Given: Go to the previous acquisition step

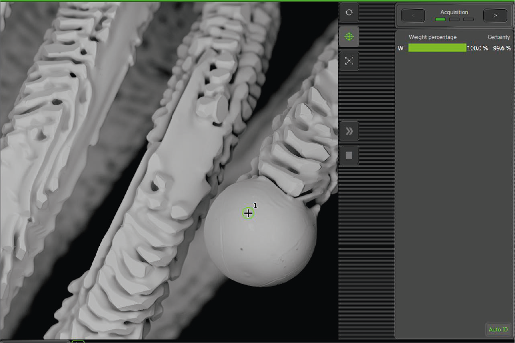Looking at the screenshot, I should [x=413, y=16].
